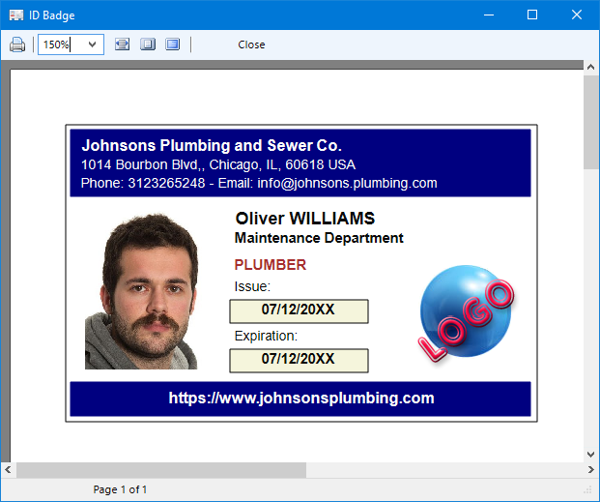Click the ID Badge window icon in the title bar
The height and width of the screenshot is (502, 600).
coord(16,15)
